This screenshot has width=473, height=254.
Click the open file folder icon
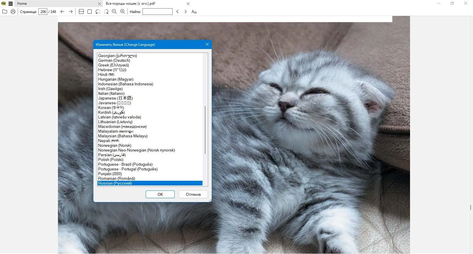point(5,12)
